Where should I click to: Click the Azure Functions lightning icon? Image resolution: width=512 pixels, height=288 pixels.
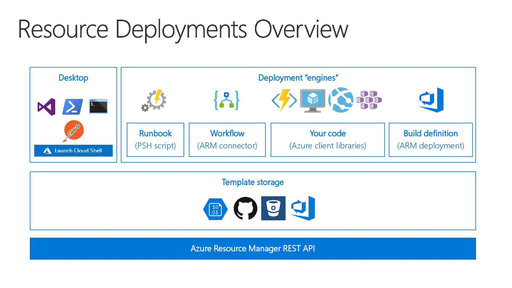point(284,100)
